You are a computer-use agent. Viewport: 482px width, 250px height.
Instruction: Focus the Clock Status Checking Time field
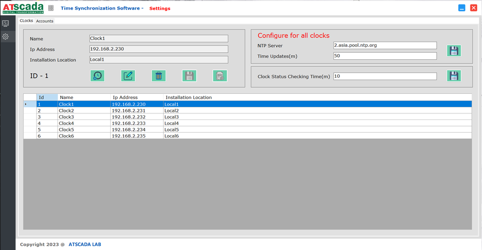(x=385, y=76)
